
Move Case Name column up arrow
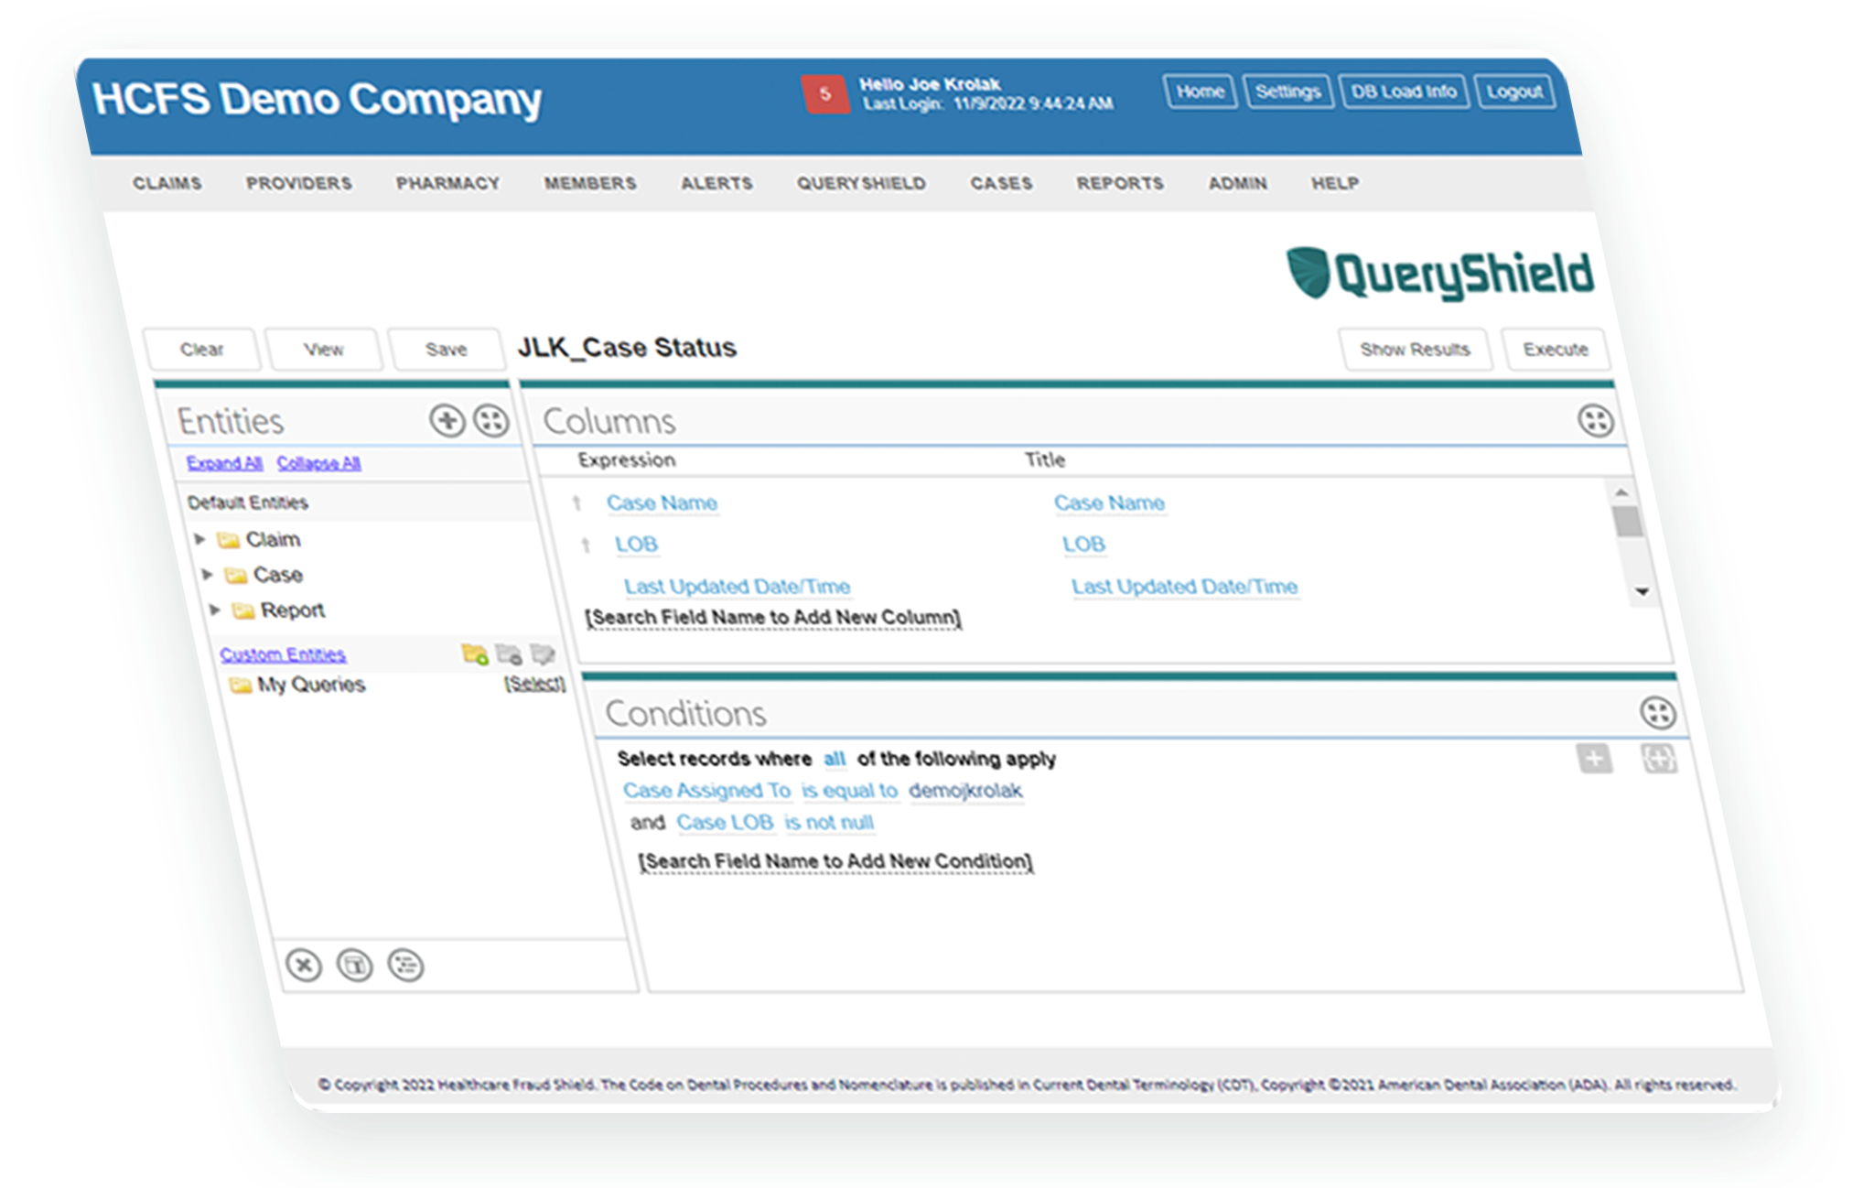(576, 502)
